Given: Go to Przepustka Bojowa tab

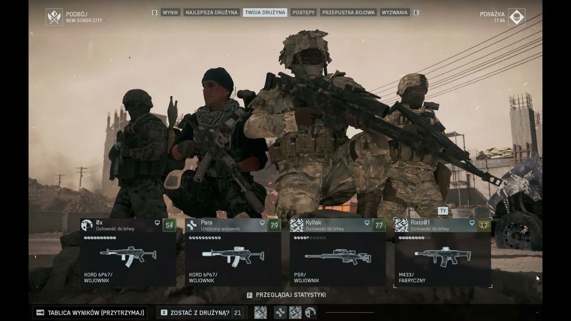Looking at the screenshot, I should pos(348,12).
